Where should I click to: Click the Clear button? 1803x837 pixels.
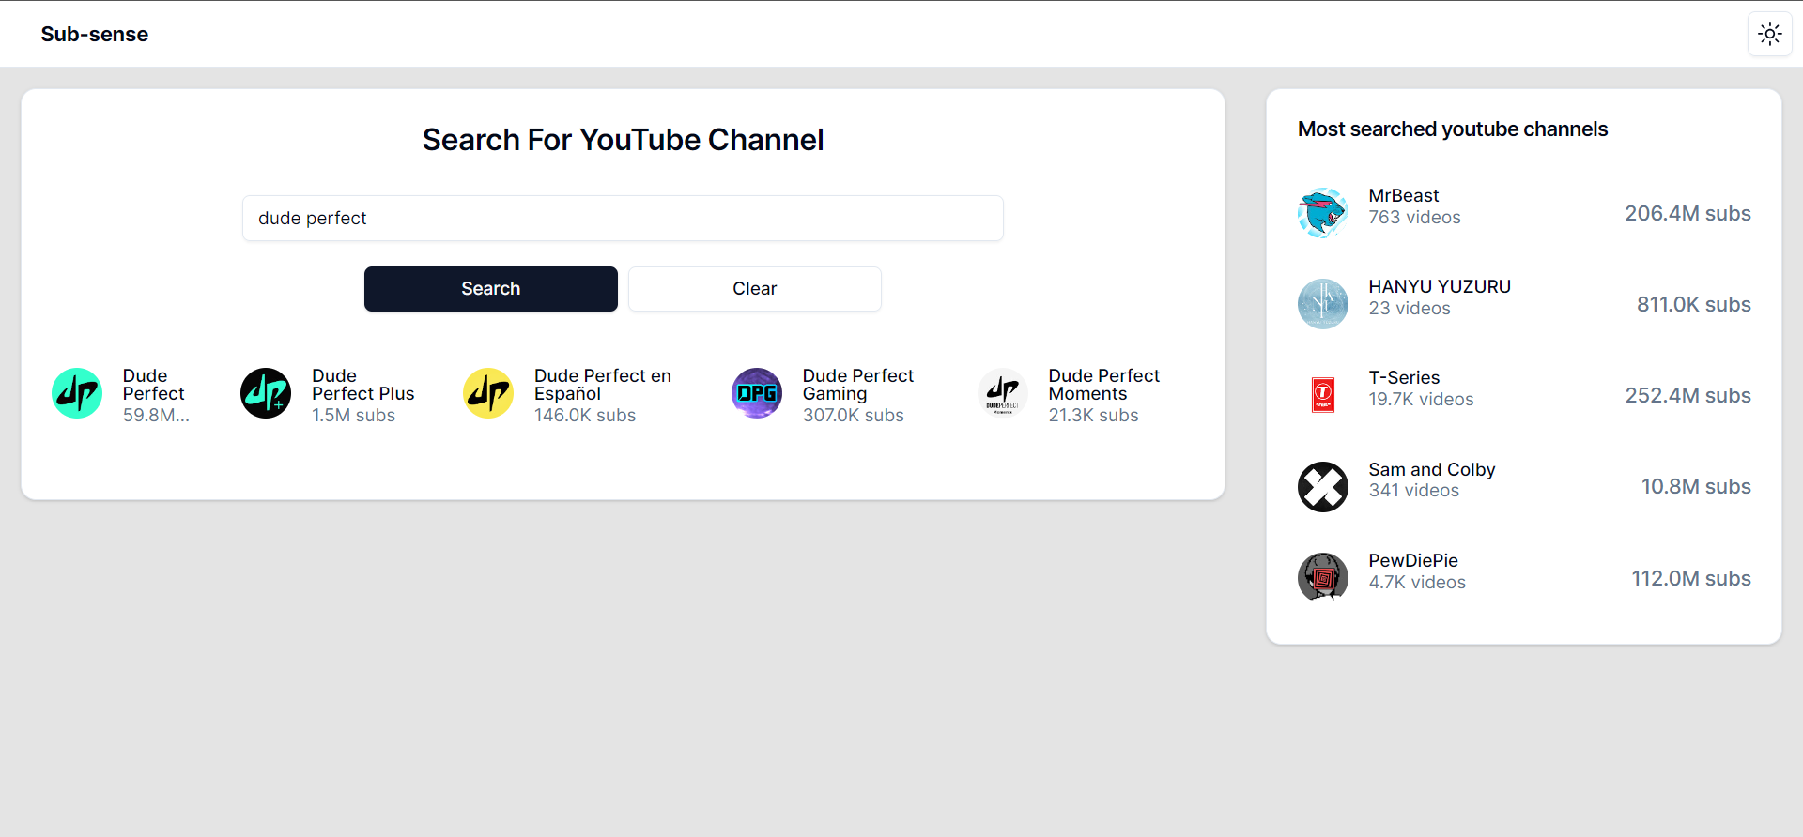pyautogui.click(x=754, y=288)
